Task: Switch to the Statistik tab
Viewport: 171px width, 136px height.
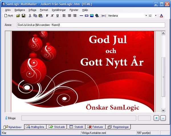Action: tap(76, 127)
